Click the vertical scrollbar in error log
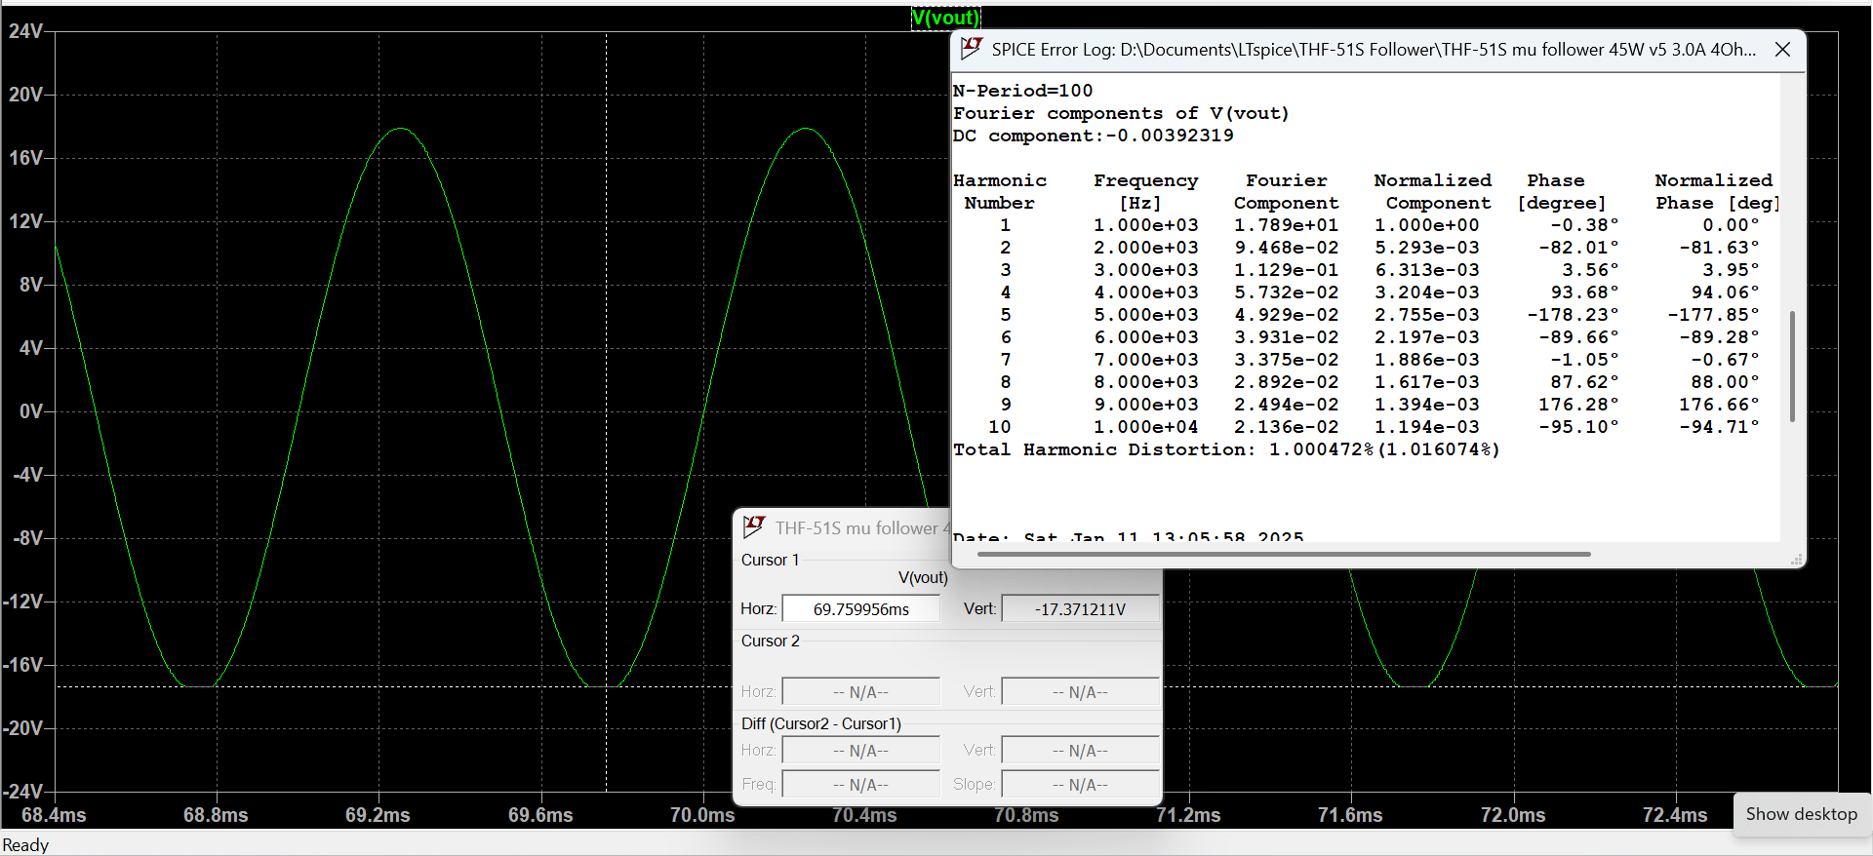The image size is (1873, 856). click(x=1792, y=367)
